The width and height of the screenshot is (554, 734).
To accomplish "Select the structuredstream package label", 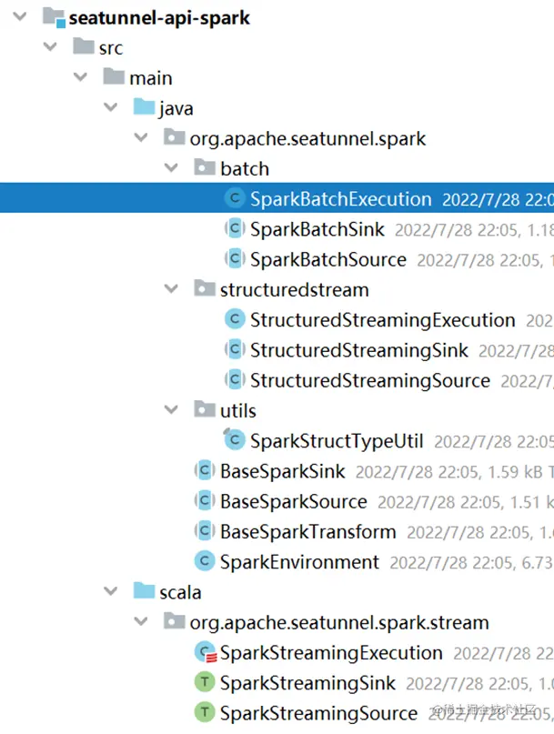I will tap(295, 290).
